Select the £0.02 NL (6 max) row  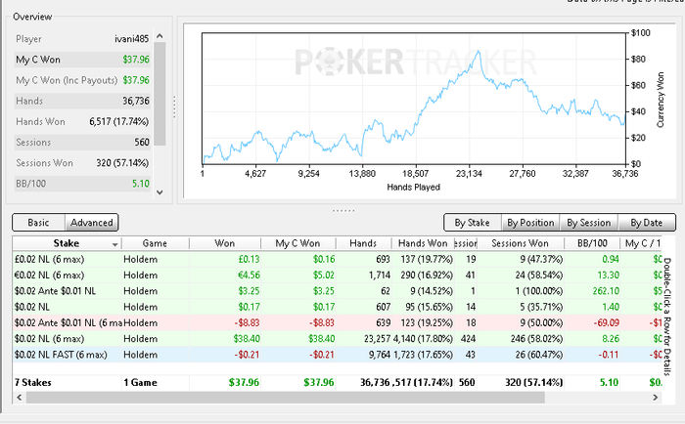(x=338, y=259)
